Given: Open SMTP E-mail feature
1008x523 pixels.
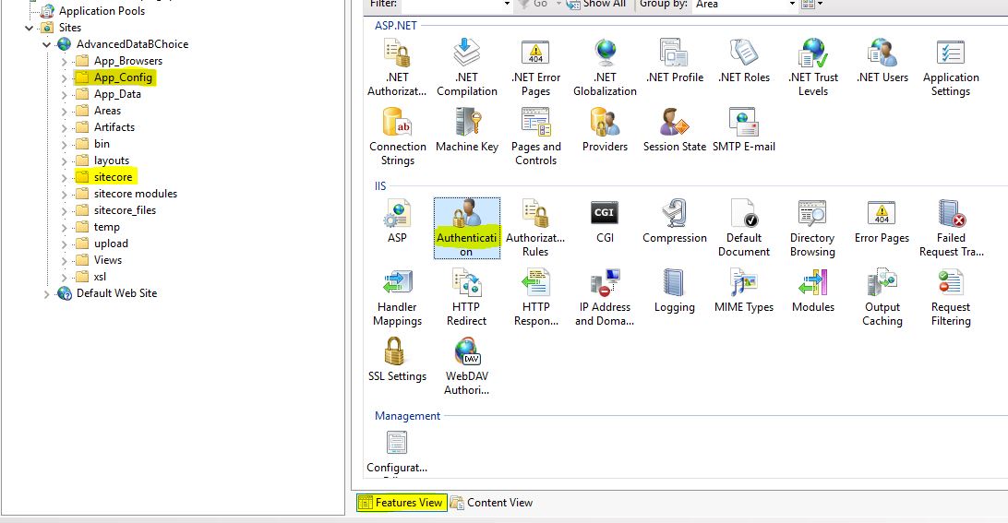Looking at the screenshot, I should coord(744,130).
